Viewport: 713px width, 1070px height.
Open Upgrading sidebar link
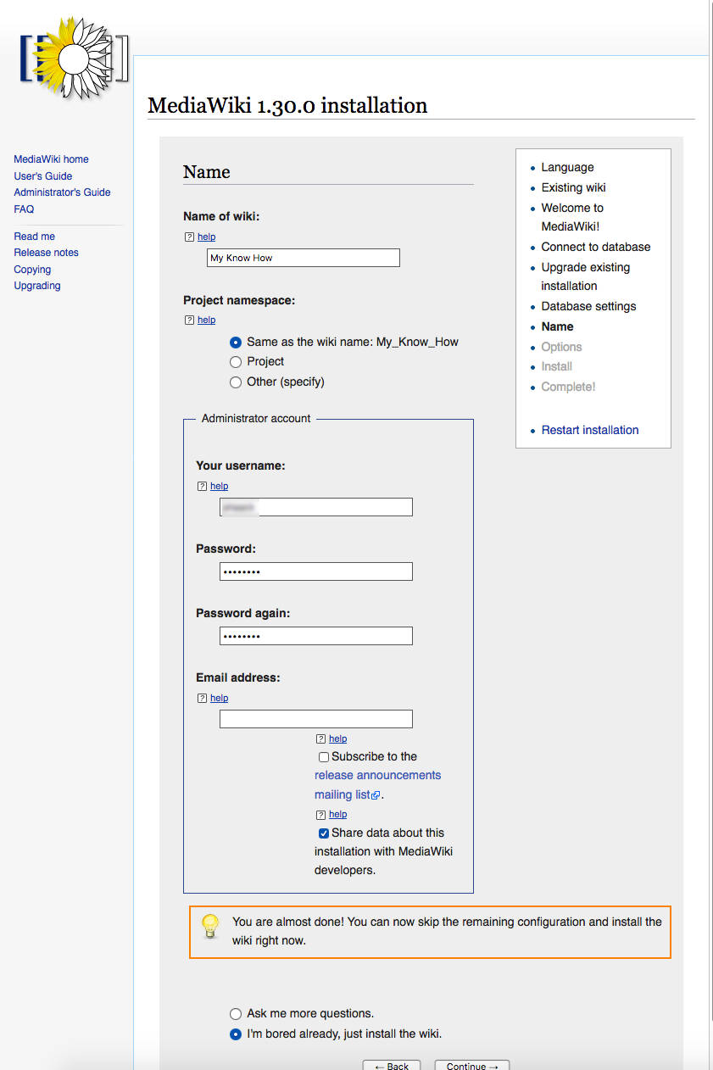coord(37,286)
